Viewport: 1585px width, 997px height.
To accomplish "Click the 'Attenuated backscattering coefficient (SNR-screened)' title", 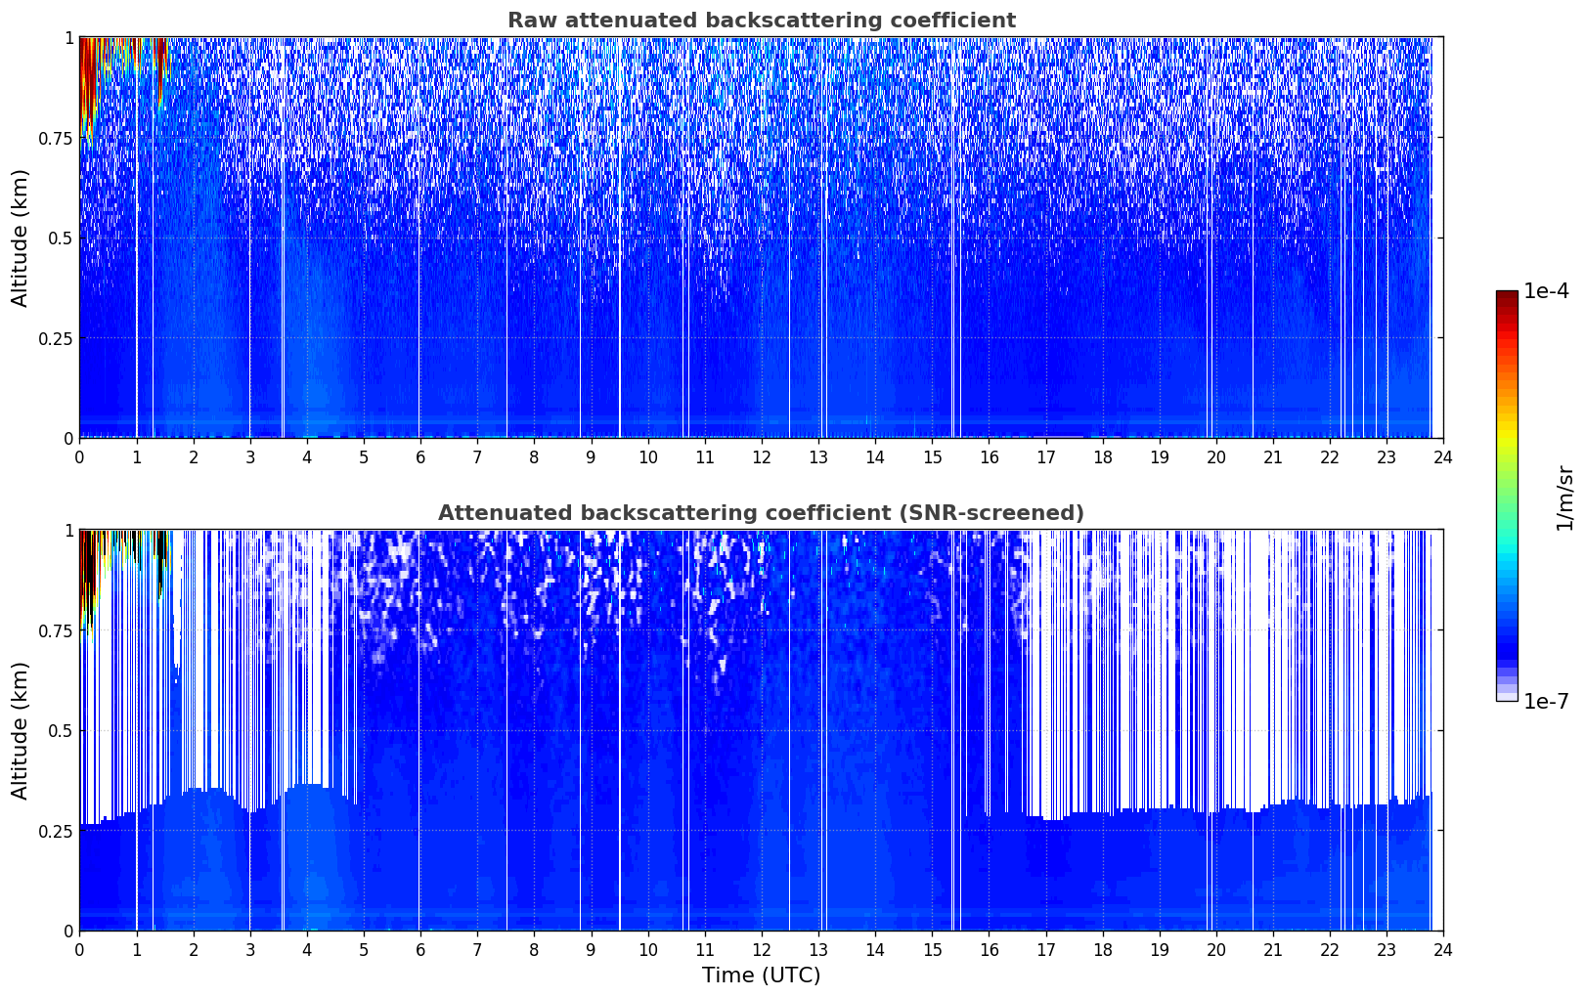I will pos(761,513).
